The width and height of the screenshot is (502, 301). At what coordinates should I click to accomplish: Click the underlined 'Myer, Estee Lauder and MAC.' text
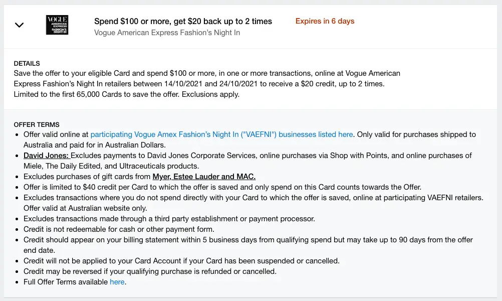[x=203, y=177]
